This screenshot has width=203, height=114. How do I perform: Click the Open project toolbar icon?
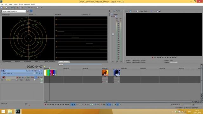click(x=4, y=8)
